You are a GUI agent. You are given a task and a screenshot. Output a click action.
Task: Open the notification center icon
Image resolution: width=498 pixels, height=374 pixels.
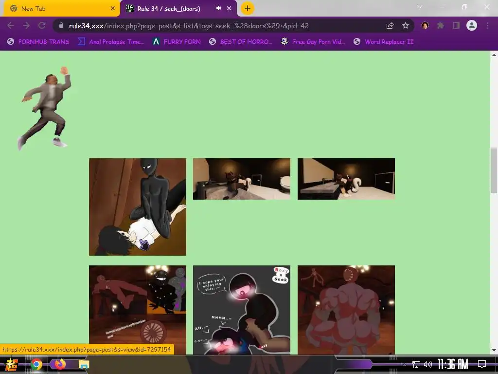click(482, 364)
